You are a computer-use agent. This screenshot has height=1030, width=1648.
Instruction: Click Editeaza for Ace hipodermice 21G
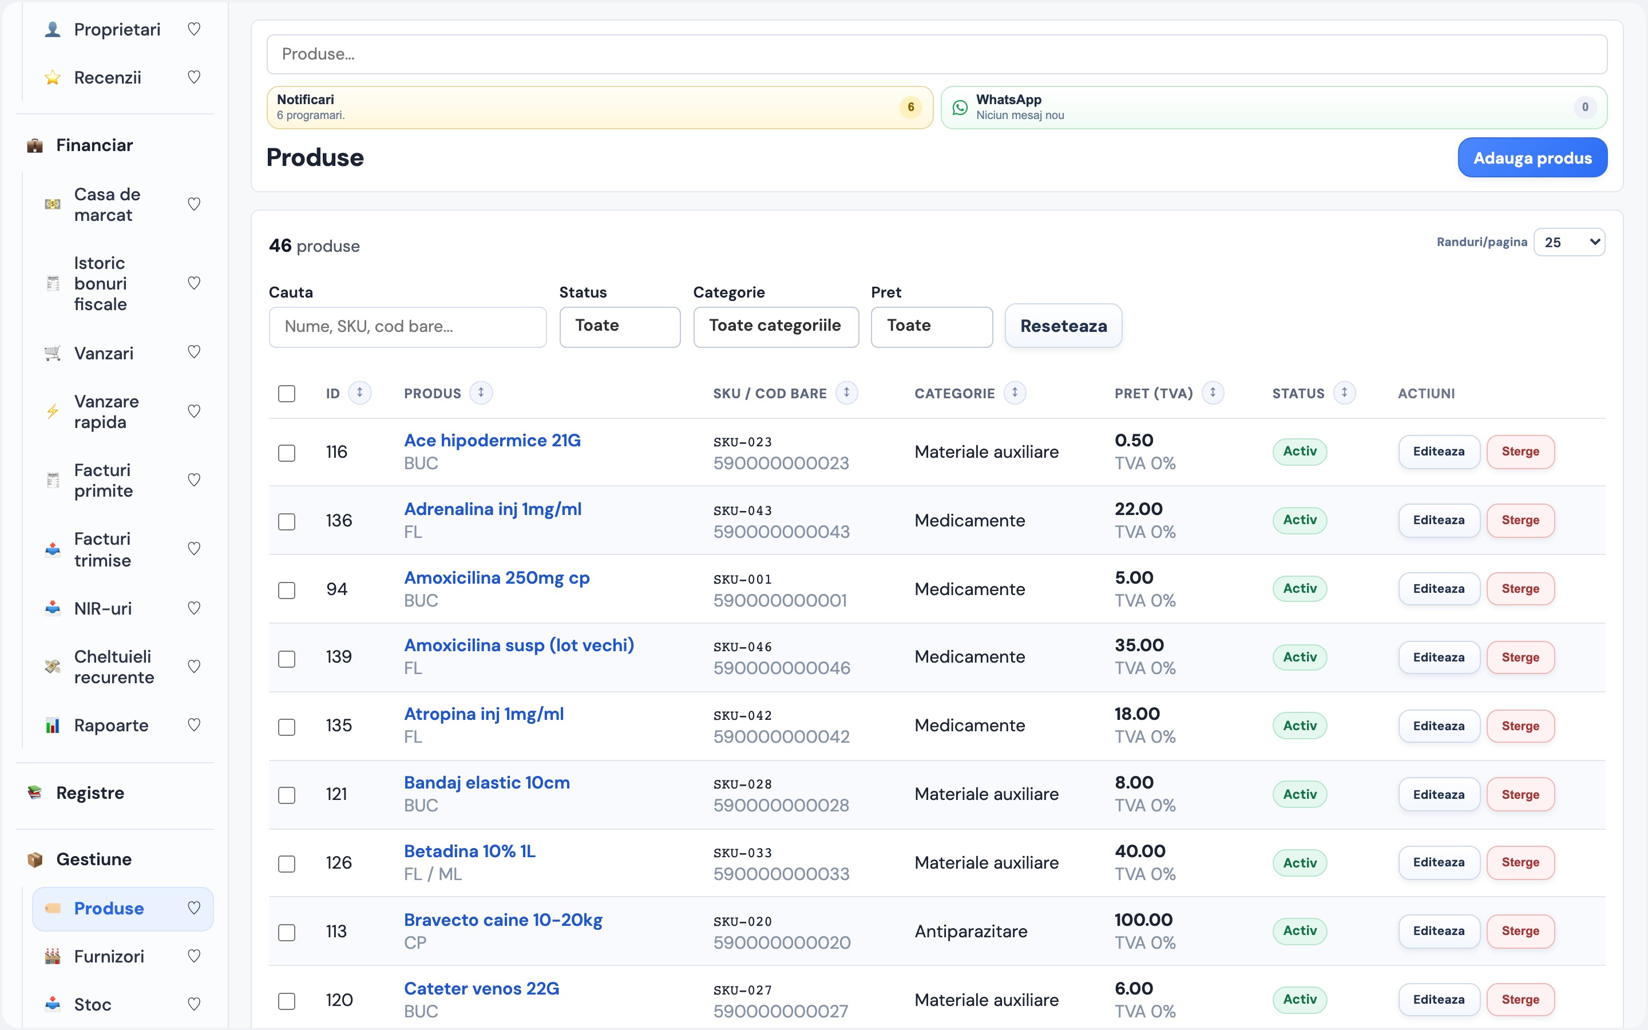pos(1438,451)
